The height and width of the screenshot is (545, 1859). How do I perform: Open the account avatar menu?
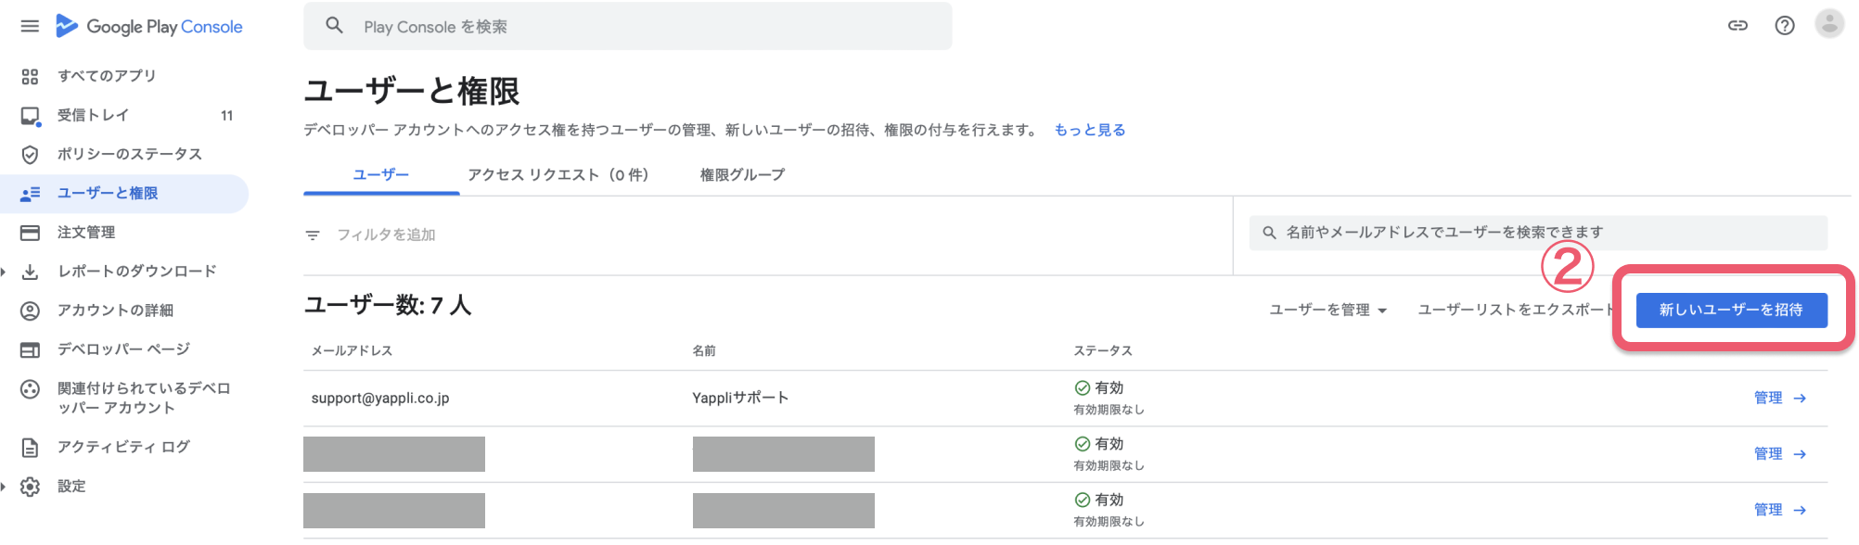[x=1829, y=24]
